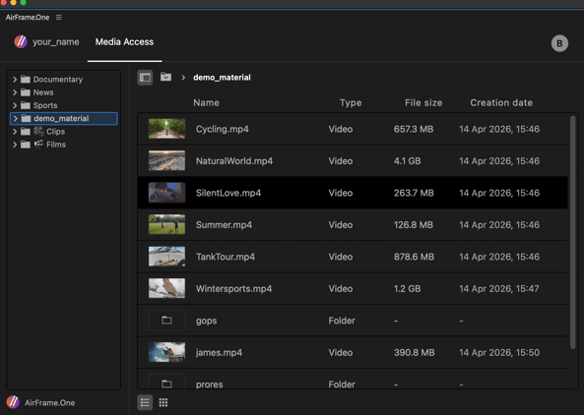
Task: Expand the Sports folder
Action: tap(15, 105)
